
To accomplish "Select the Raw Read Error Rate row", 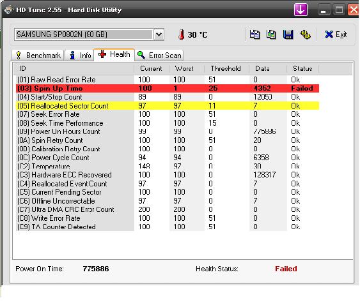I will [x=168, y=80].
